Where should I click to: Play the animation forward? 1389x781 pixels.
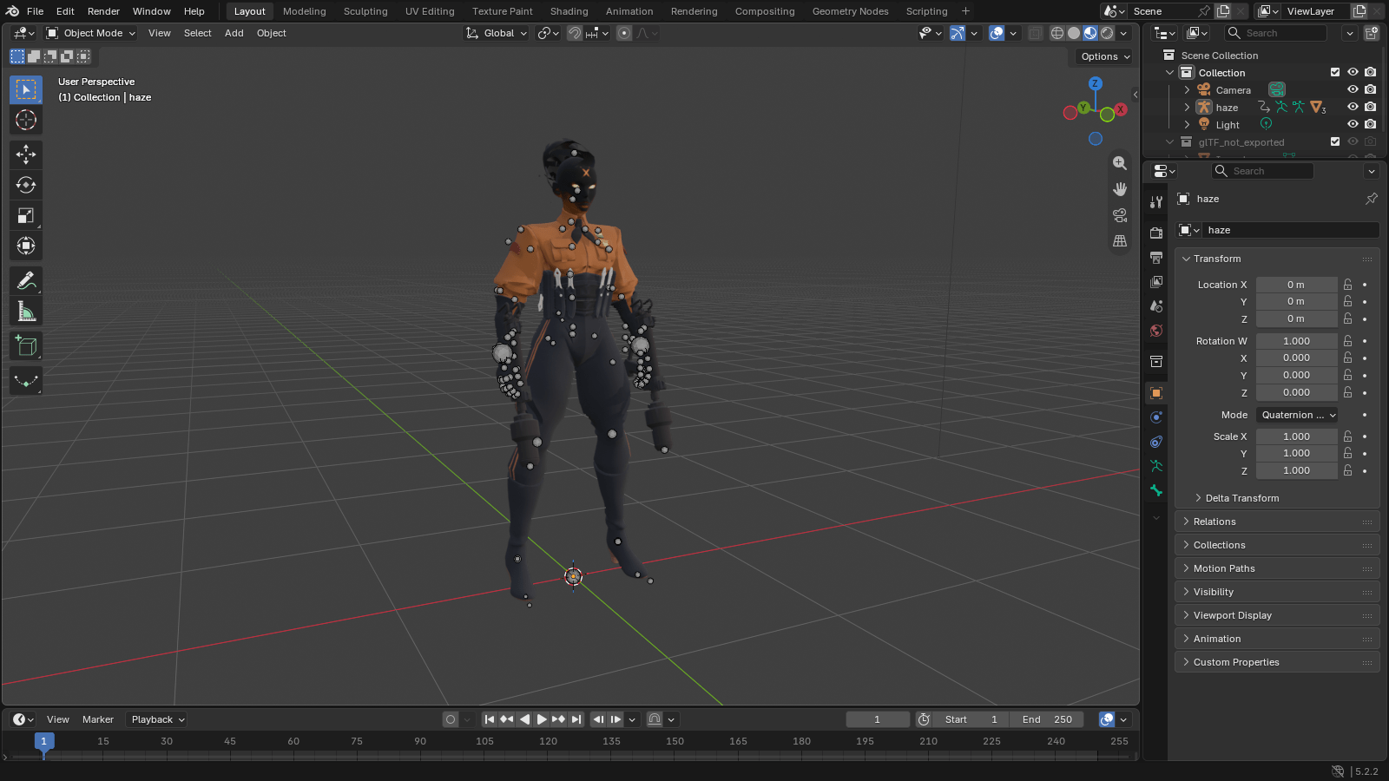click(x=542, y=719)
